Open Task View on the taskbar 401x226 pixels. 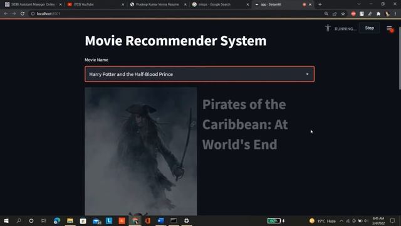point(43,220)
